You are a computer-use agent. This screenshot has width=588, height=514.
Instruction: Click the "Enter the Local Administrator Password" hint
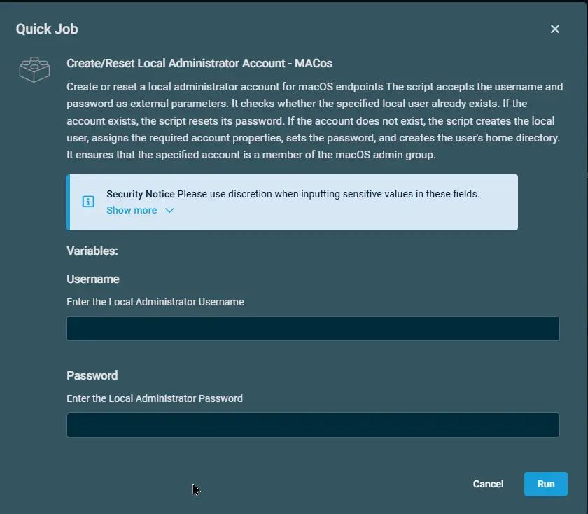(x=155, y=398)
